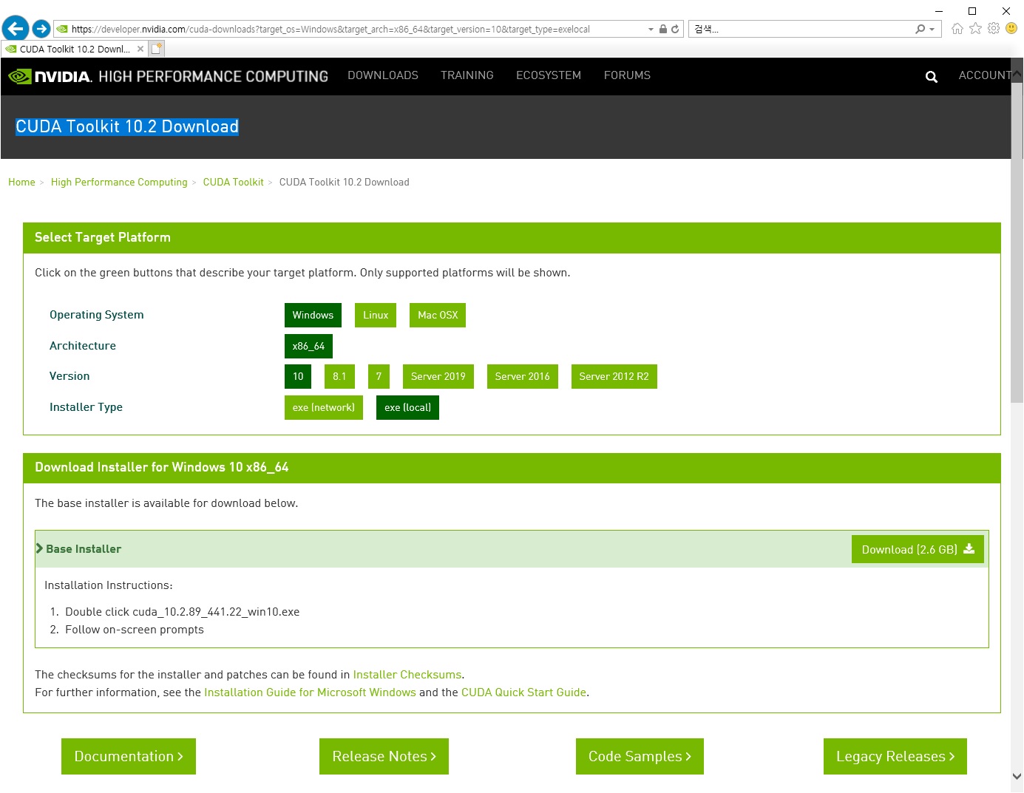1024x793 pixels.
Task: Click the smiley feedback icon
Action: pyautogui.click(x=1011, y=29)
